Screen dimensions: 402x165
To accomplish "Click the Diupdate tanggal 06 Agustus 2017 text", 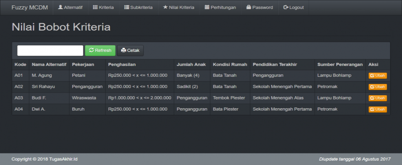I will pyautogui.click(x=355, y=159).
